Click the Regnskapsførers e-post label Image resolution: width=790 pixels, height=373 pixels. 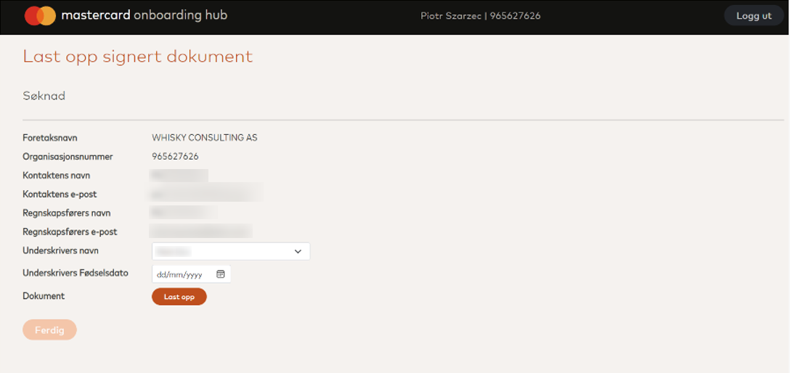click(x=70, y=231)
